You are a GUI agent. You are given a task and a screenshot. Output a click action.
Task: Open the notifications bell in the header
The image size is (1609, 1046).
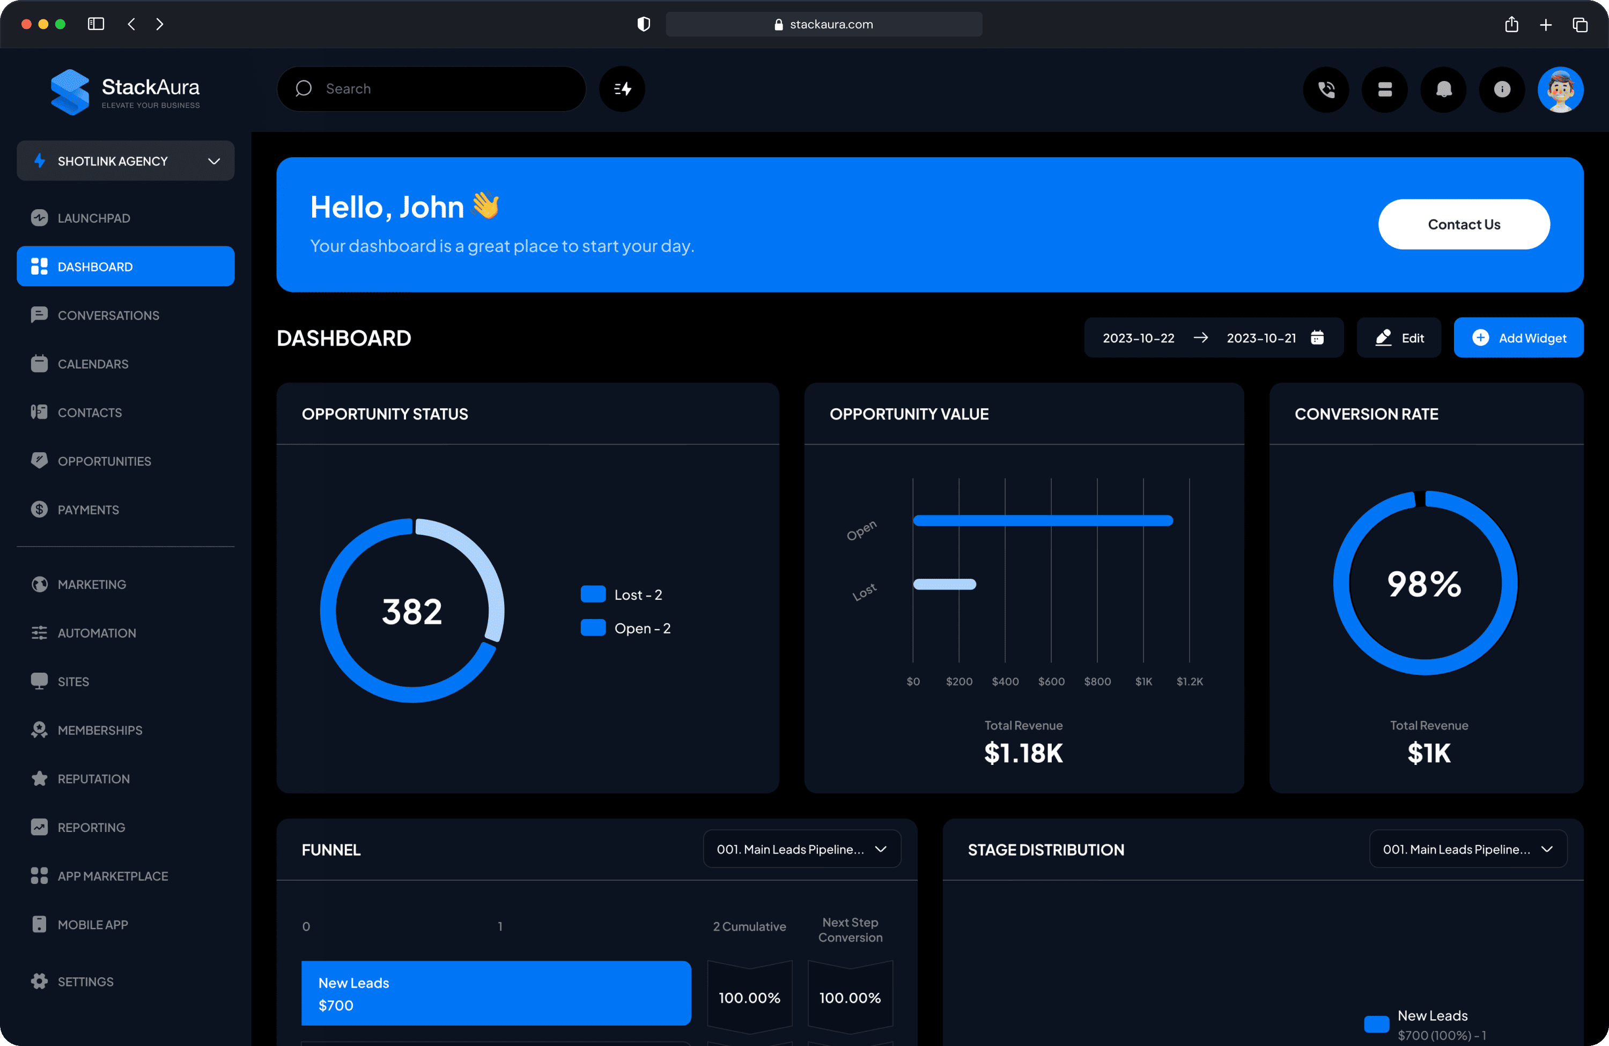pyautogui.click(x=1443, y=89)
